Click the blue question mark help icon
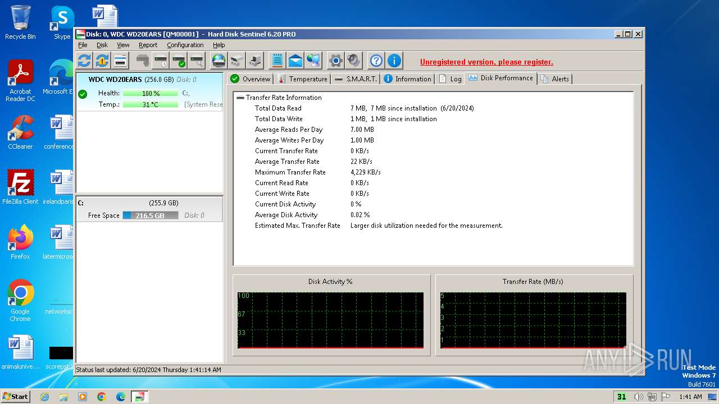719x404 pixels. point(376,61)
